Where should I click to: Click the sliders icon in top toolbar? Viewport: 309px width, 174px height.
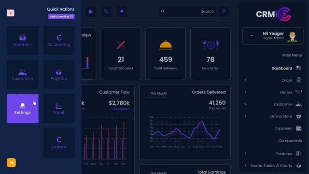click(x=106, y=12)
